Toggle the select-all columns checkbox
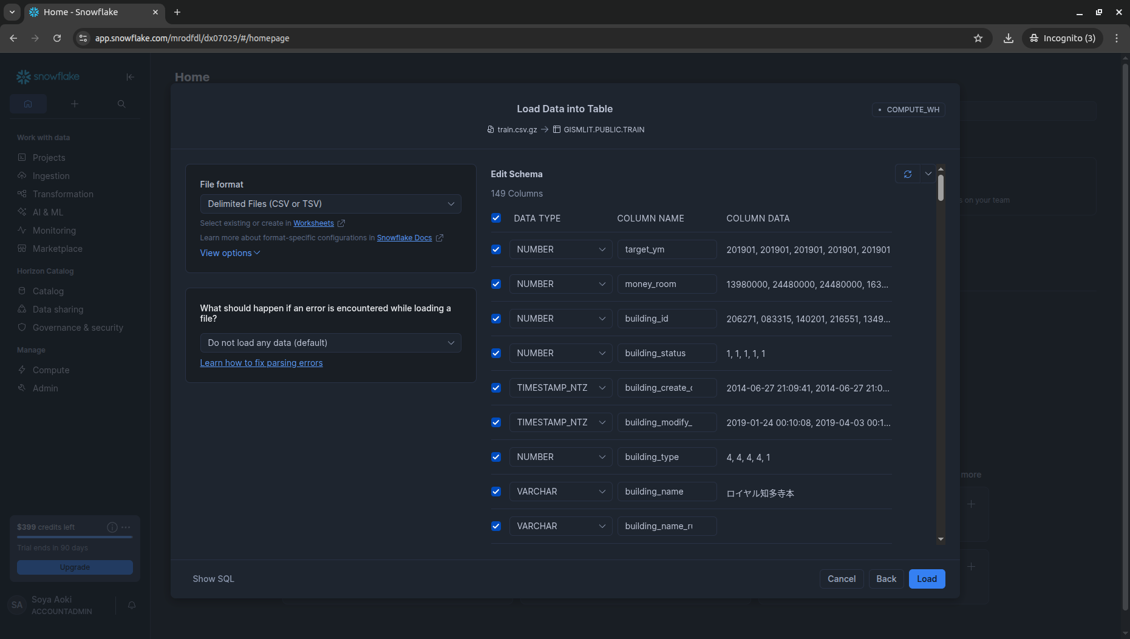 pyautogui.click(x=496, y=218)
